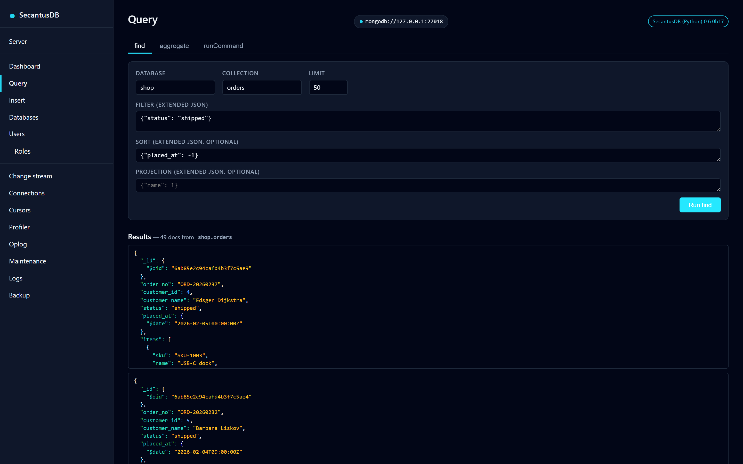Screen dimensions: 743x464
Task: Open Databases from the sidebar
Action: [x=24, y=117]
